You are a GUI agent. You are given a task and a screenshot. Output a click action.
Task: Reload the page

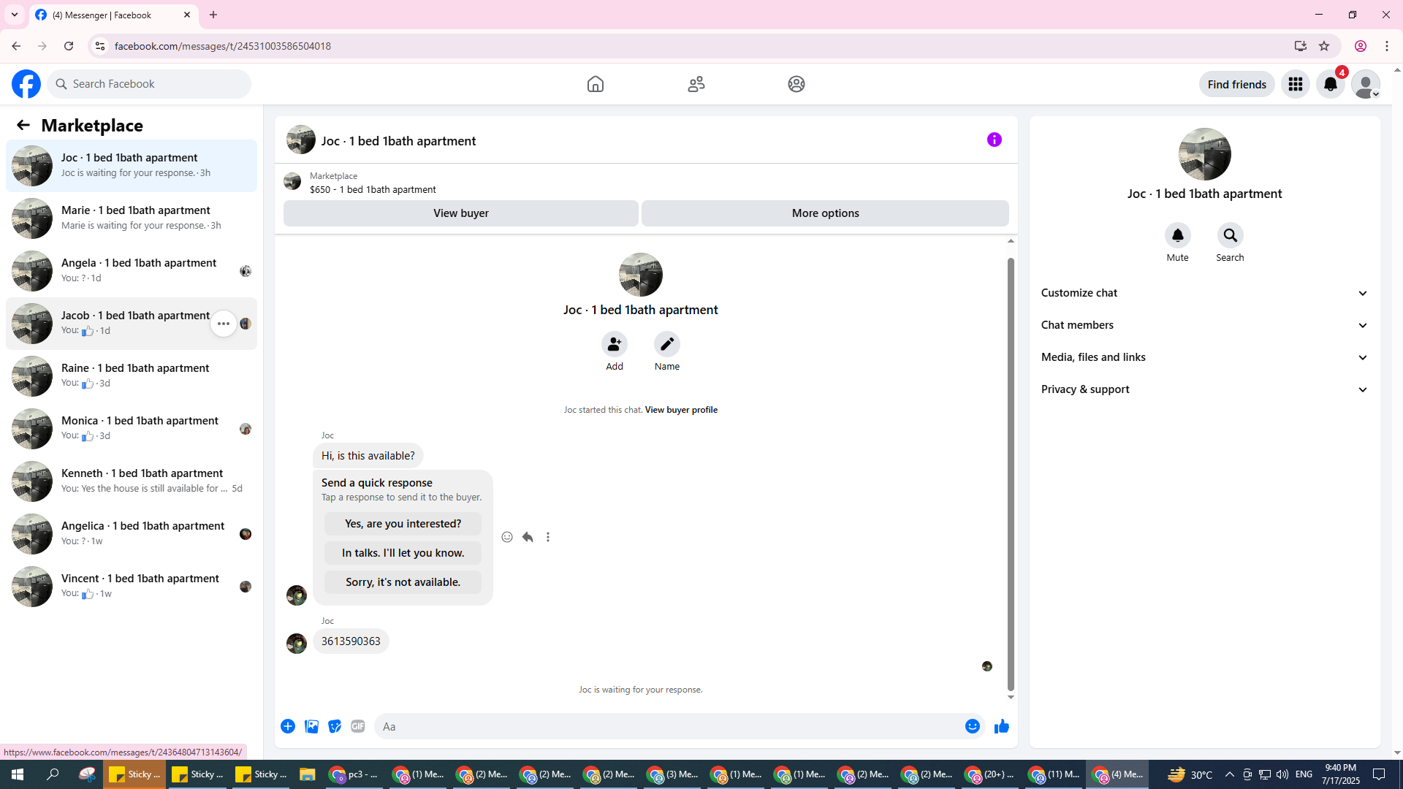[69, 46]
